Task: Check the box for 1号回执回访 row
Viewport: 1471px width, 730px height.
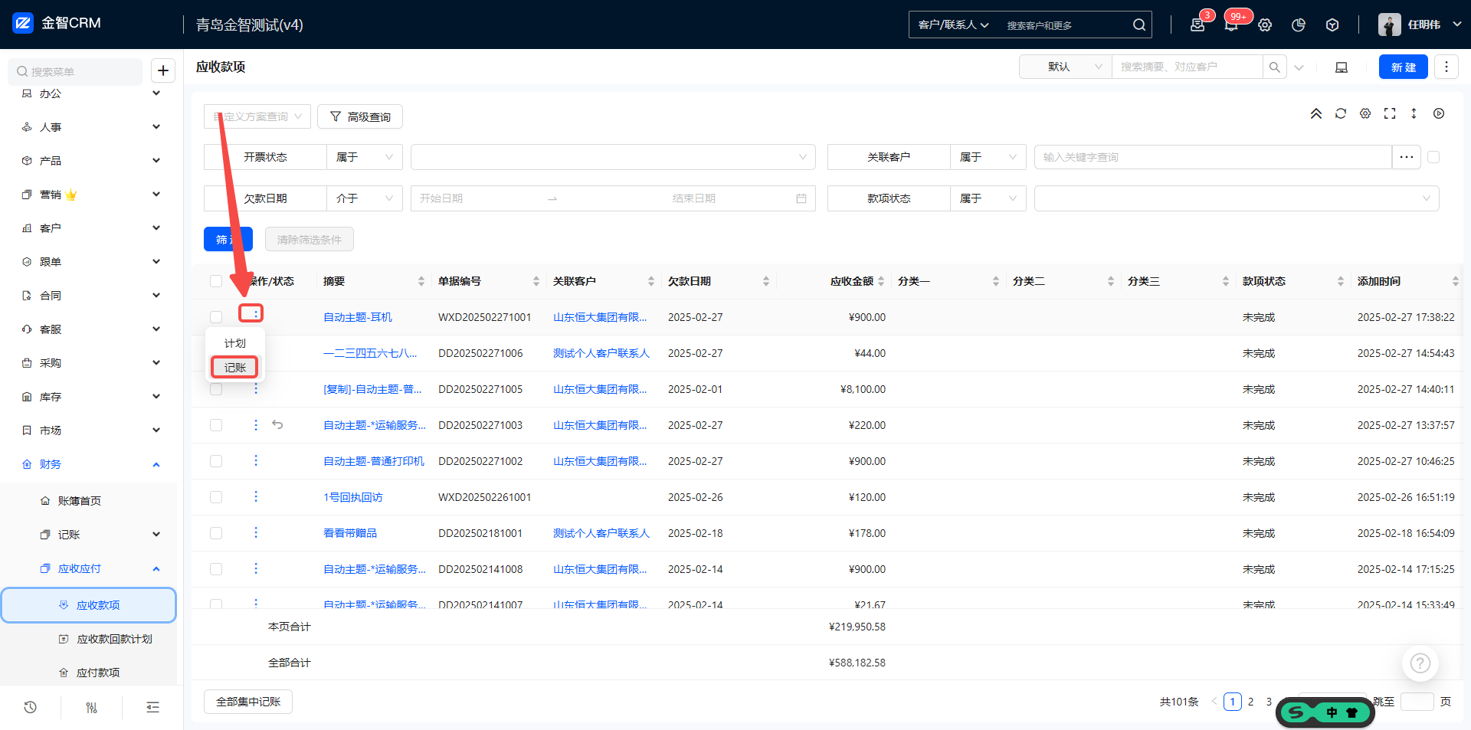Action: point(216,497)
